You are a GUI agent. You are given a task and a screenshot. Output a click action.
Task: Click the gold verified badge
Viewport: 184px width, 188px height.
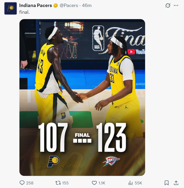click(56, 5)
